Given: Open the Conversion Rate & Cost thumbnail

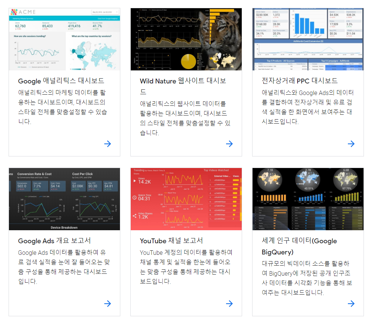Looking at the screenshot, I should click(64, 199).
